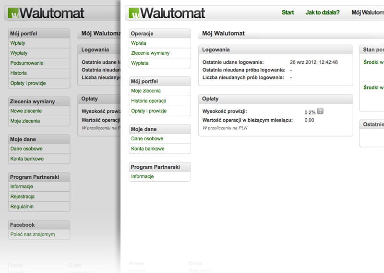384x273 pixels.
Task: Click the 'Zlecenia wymiany' header in left window
Action: point(39,101)
